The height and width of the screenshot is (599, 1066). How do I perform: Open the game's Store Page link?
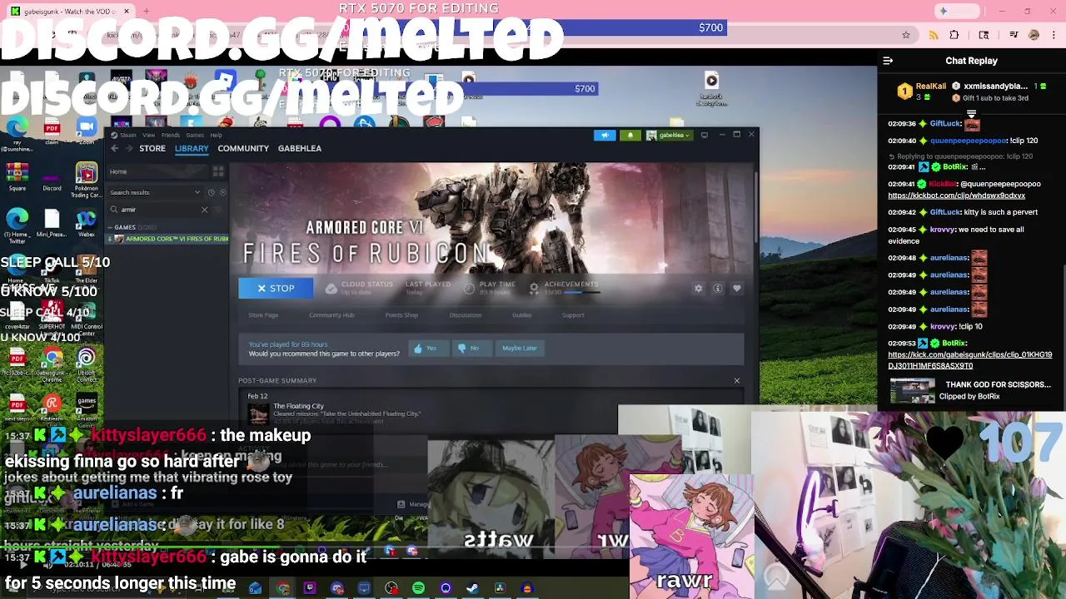click(x=263, y=315)
